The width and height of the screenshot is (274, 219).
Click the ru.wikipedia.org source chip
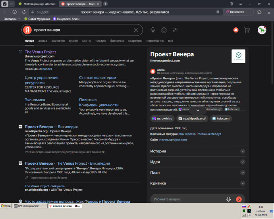tap(192, 118)
